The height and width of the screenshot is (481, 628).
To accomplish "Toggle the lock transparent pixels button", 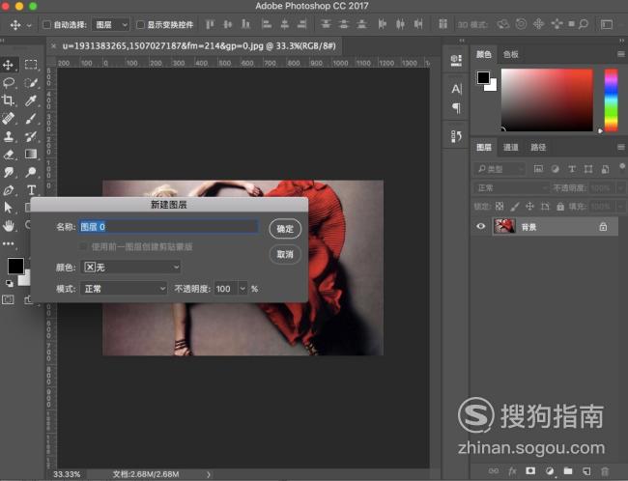I will (x=500, y=207).
